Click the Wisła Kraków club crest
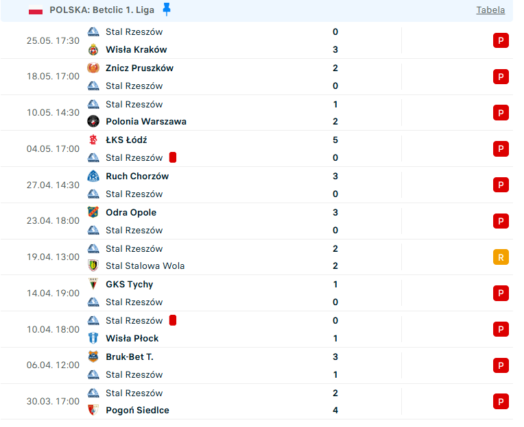Screen dimensions: 524x427 point(93,50)
